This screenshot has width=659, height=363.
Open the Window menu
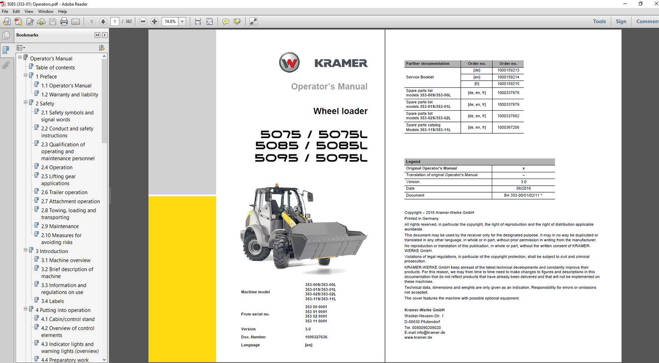[46, 12]
